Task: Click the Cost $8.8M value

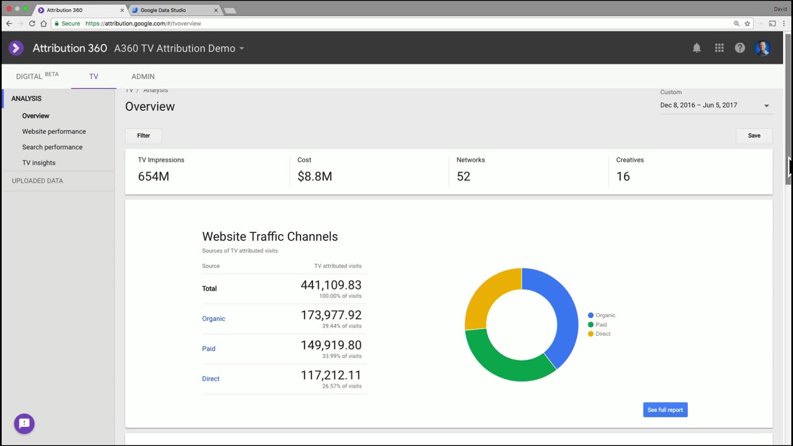Action: [315, 177]
